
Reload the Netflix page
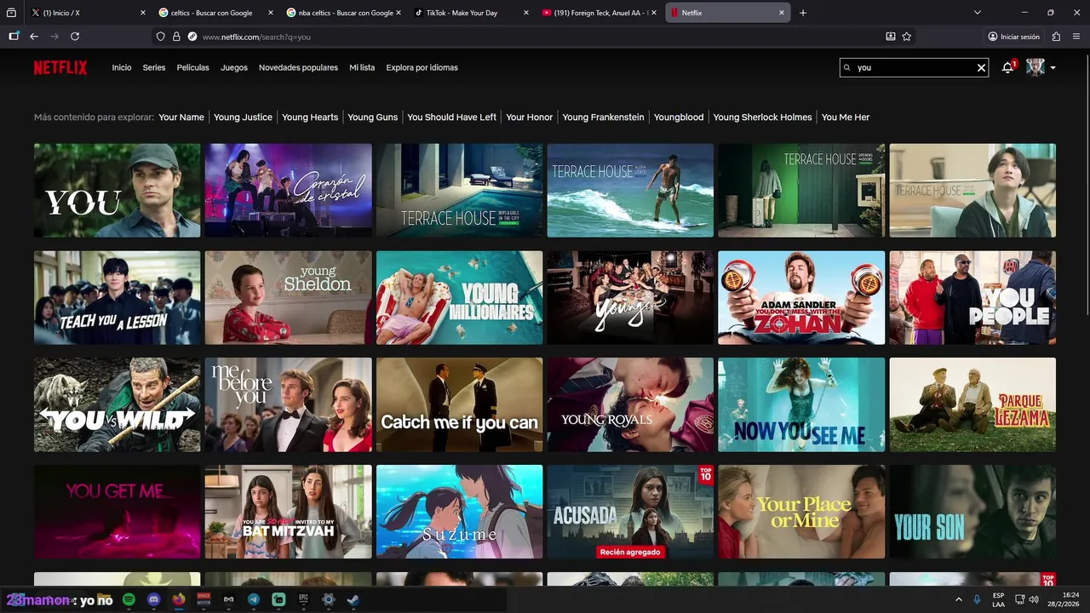[75, 37]
